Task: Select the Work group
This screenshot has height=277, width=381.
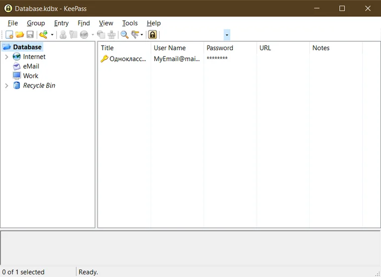Action: click(x=31, y=76)
